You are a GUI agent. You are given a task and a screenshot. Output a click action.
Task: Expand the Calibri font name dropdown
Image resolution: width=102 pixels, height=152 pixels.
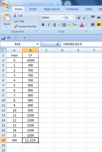pos(63,17)
